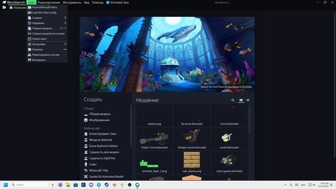Open recent file Turret.bbmodel
Image resolution: width=336 pixels, height=189 pixels.
pyautogui.click(x=229, y=115)
